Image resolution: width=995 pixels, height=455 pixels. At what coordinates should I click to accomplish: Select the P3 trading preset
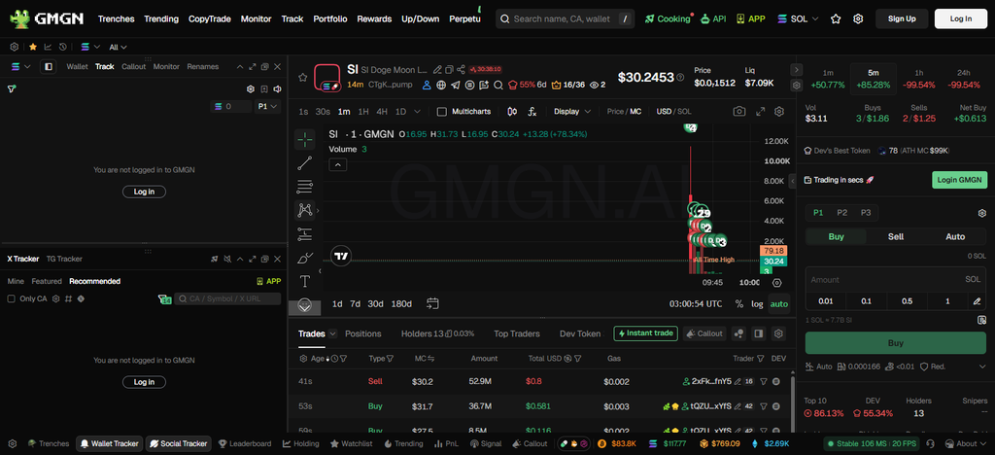click(x=866, y=213)
